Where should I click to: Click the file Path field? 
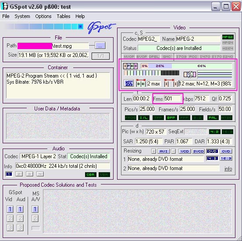[x=53, y=46]
